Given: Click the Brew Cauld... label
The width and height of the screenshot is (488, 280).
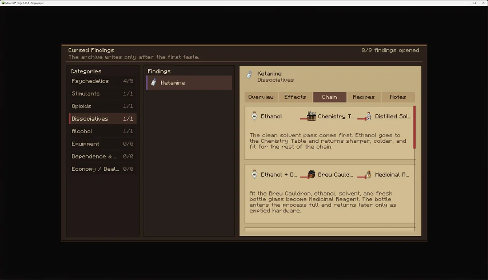Looking at the screenshot, I should (x=335, y=174).
